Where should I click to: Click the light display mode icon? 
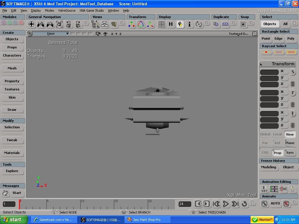180,24
